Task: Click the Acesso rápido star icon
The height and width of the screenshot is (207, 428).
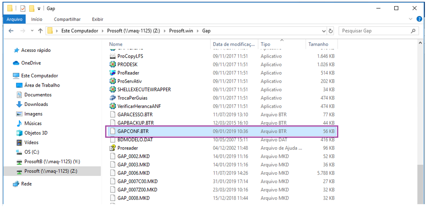Action: click(16, 50)
